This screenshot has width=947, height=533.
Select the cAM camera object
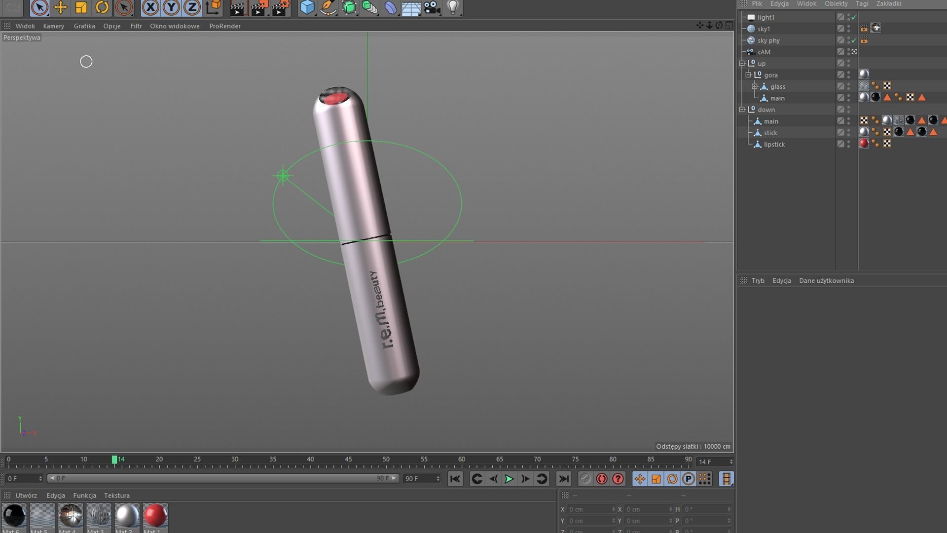coord(764,52)
